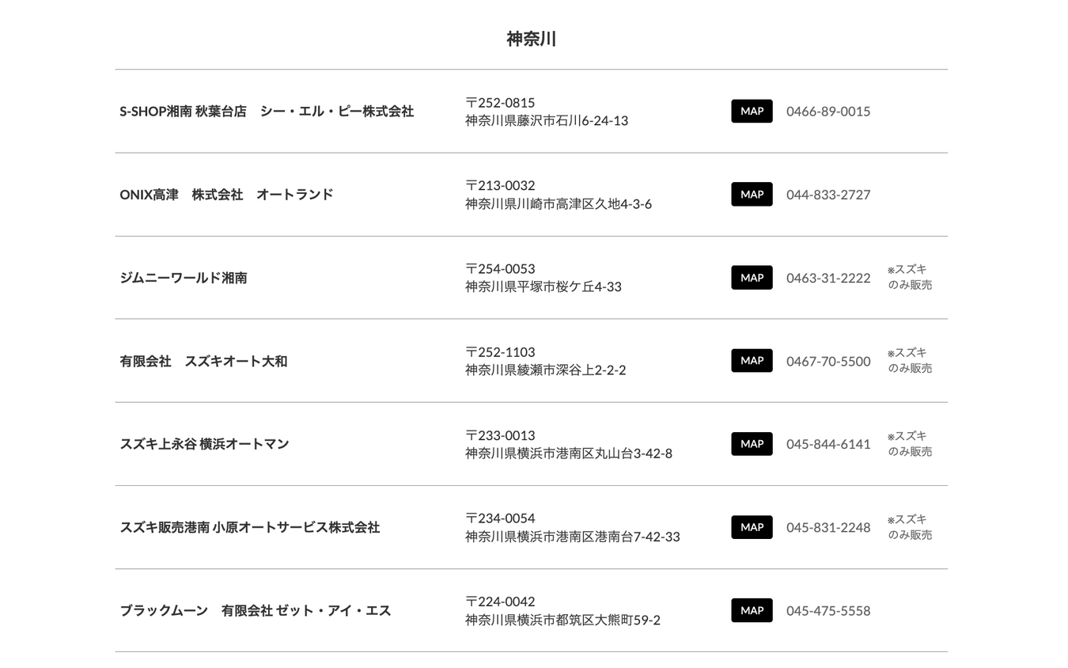
Task: Open MAP for ONIX高津 オートランド
Action: point(752,195)
